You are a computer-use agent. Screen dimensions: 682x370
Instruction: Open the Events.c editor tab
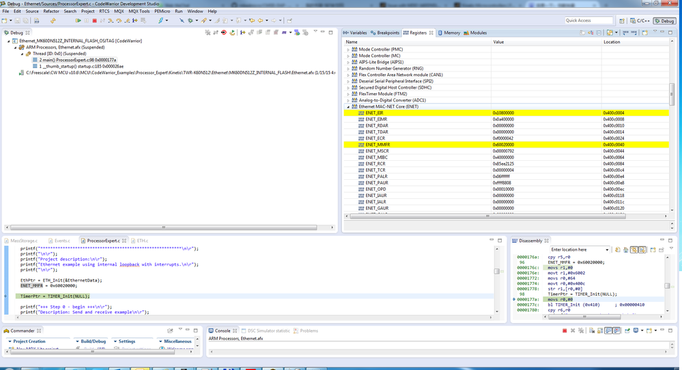[x=59, y=241]
